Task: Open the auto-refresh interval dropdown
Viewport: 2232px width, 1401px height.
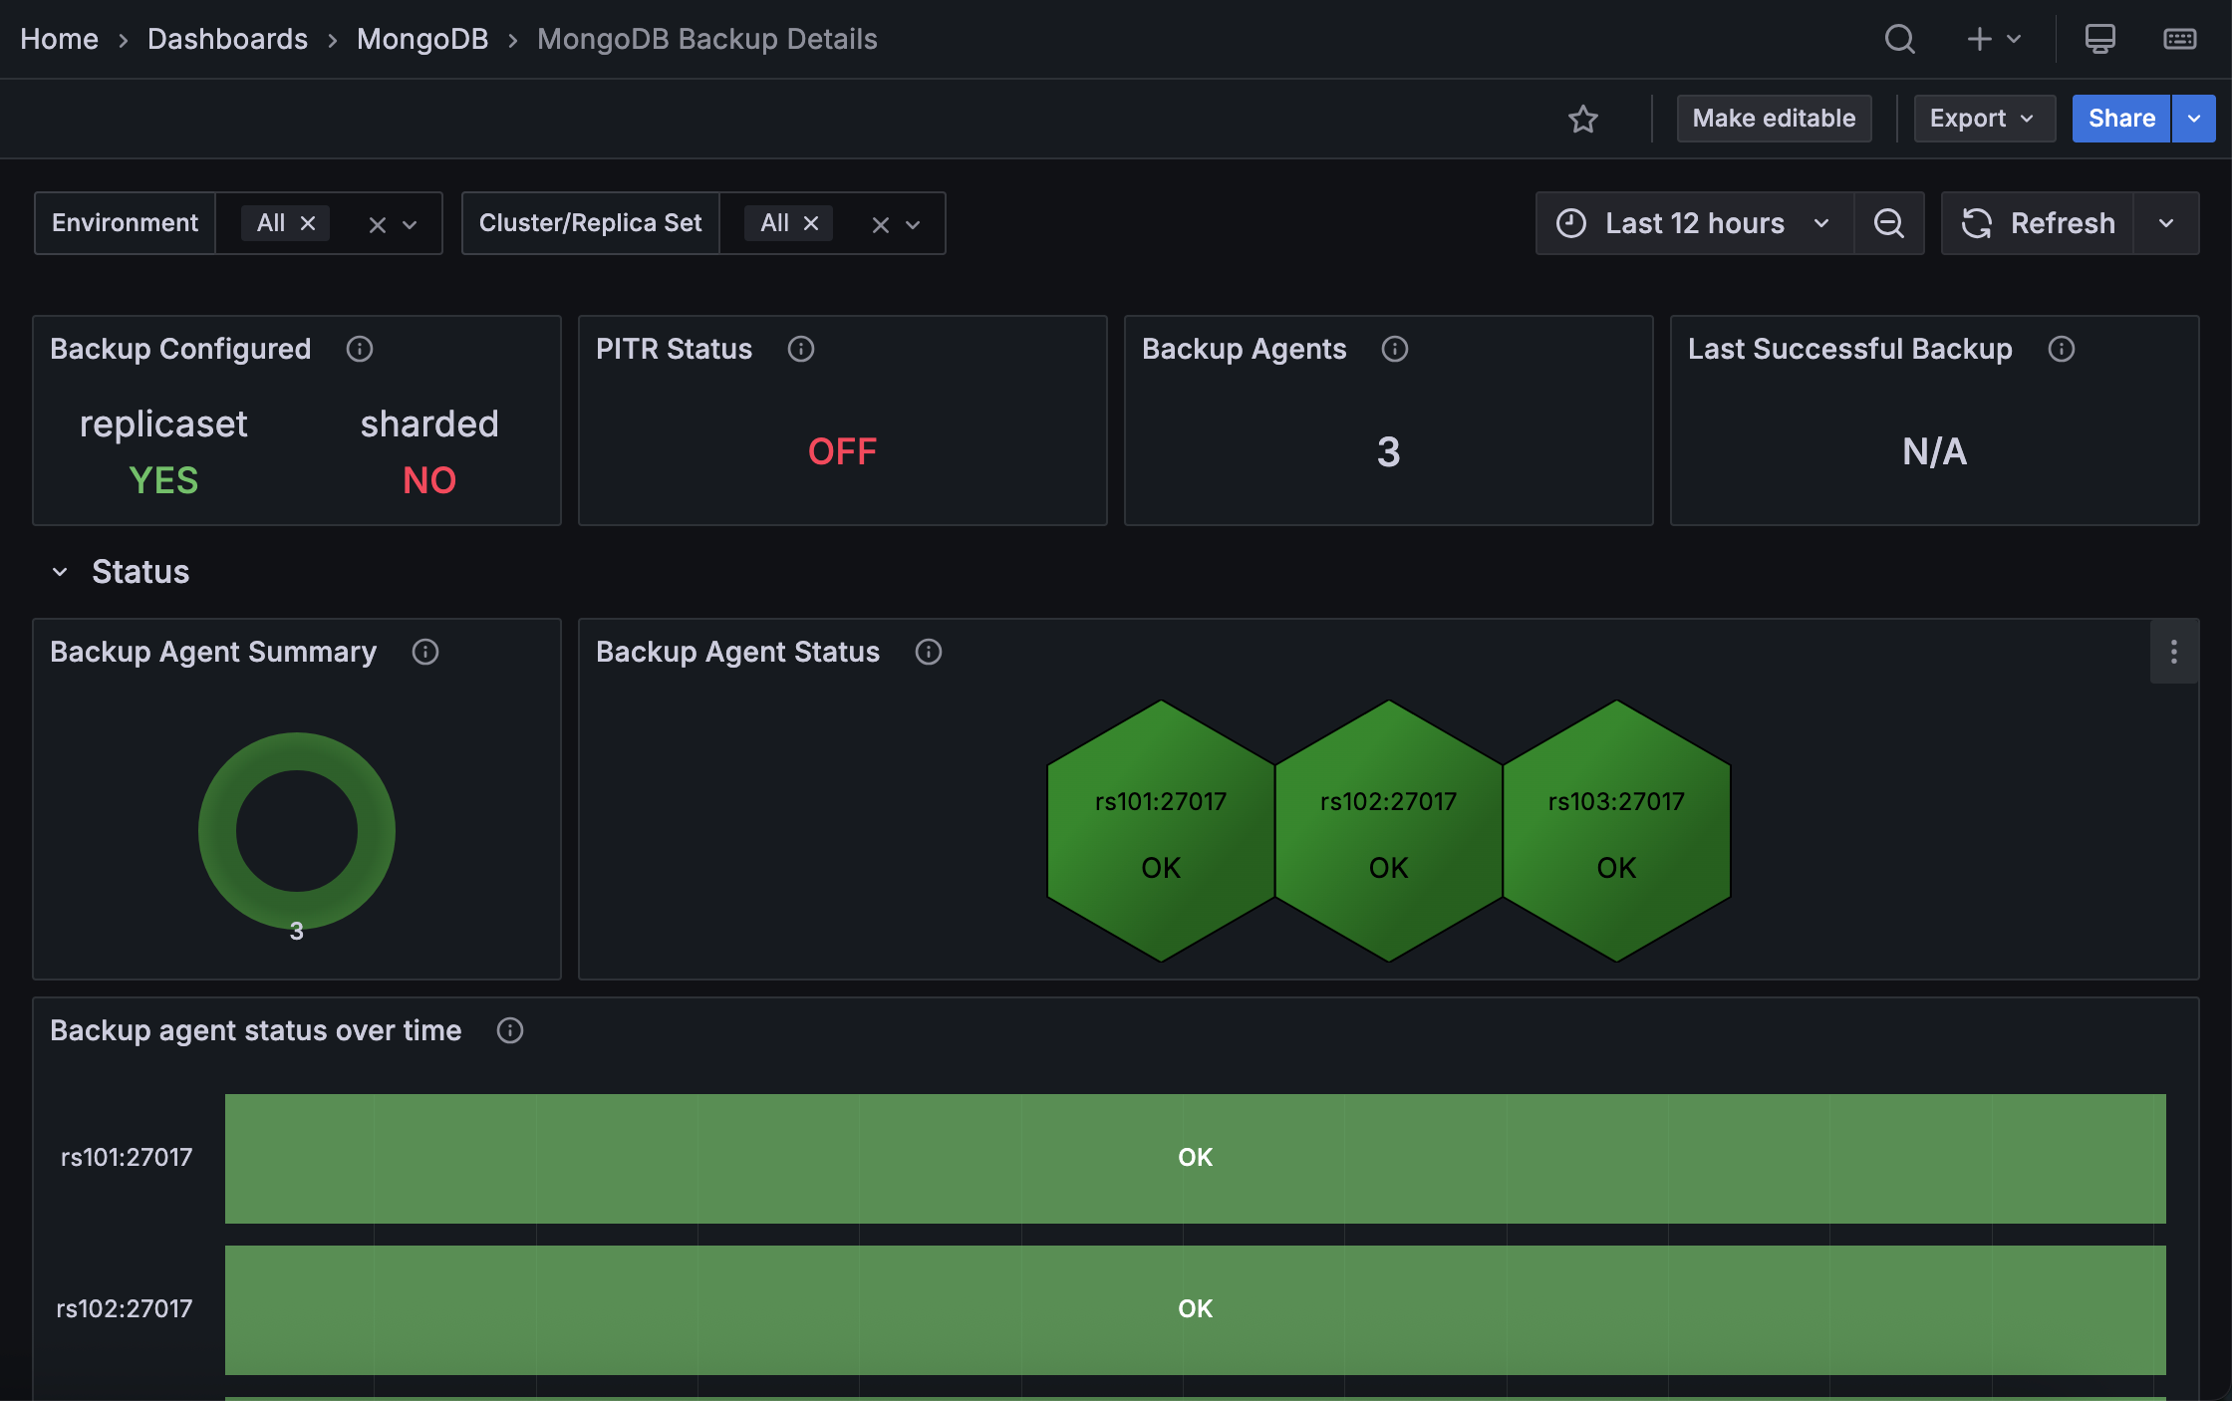Action: 2166,222
